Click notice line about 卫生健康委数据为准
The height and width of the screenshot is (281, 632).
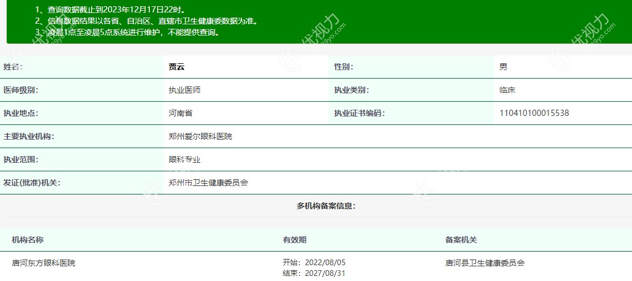coord(146,21)
